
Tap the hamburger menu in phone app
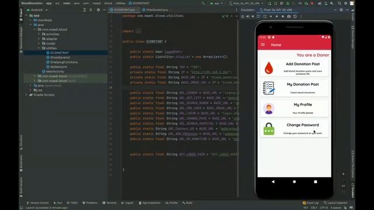(263, 45)
